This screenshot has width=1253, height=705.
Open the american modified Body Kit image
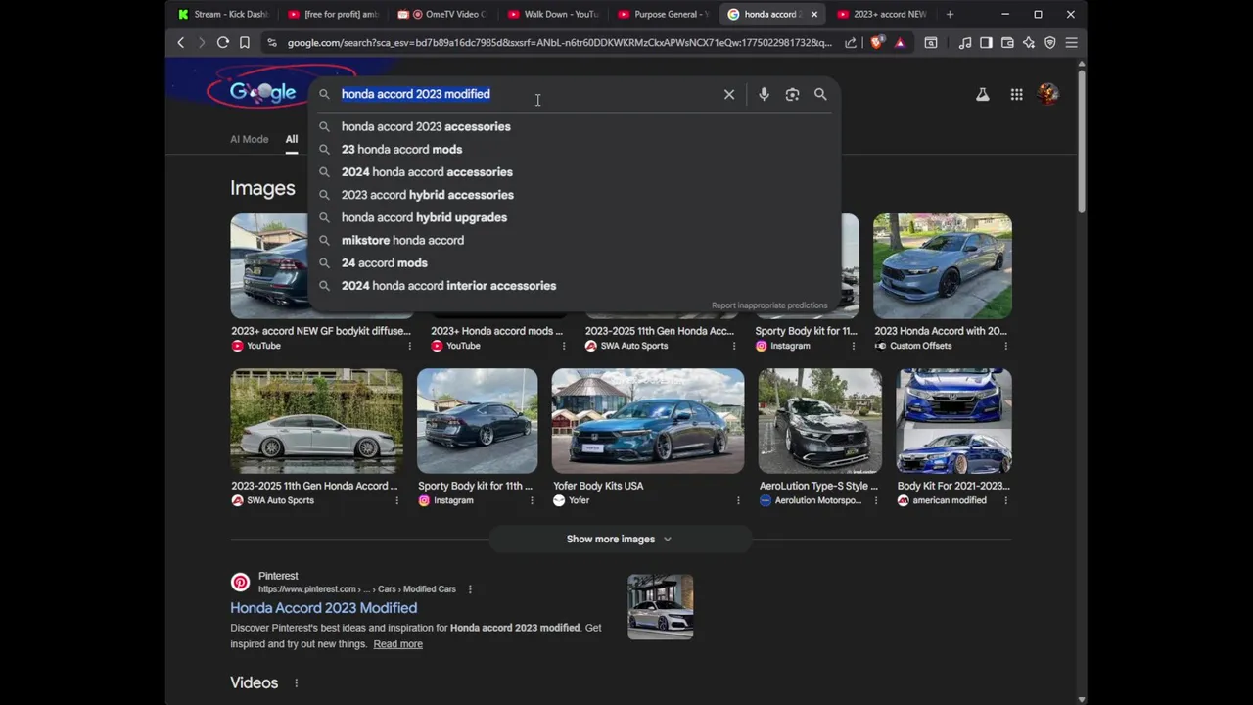point(954,421)
